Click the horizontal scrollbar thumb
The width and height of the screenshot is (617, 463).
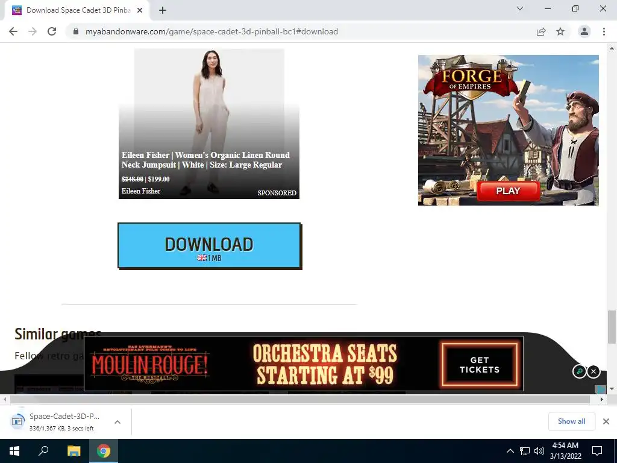[300, 399]
